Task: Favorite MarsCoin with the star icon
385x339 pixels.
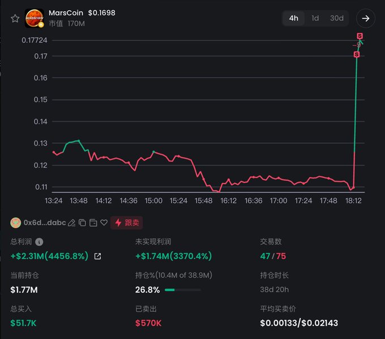Action: 15,19
